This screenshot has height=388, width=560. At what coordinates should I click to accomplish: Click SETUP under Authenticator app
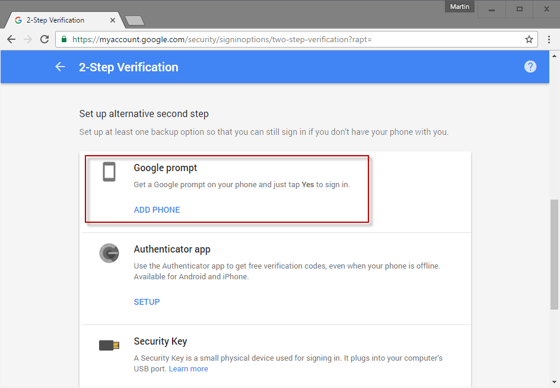click(x=147, y=302)
